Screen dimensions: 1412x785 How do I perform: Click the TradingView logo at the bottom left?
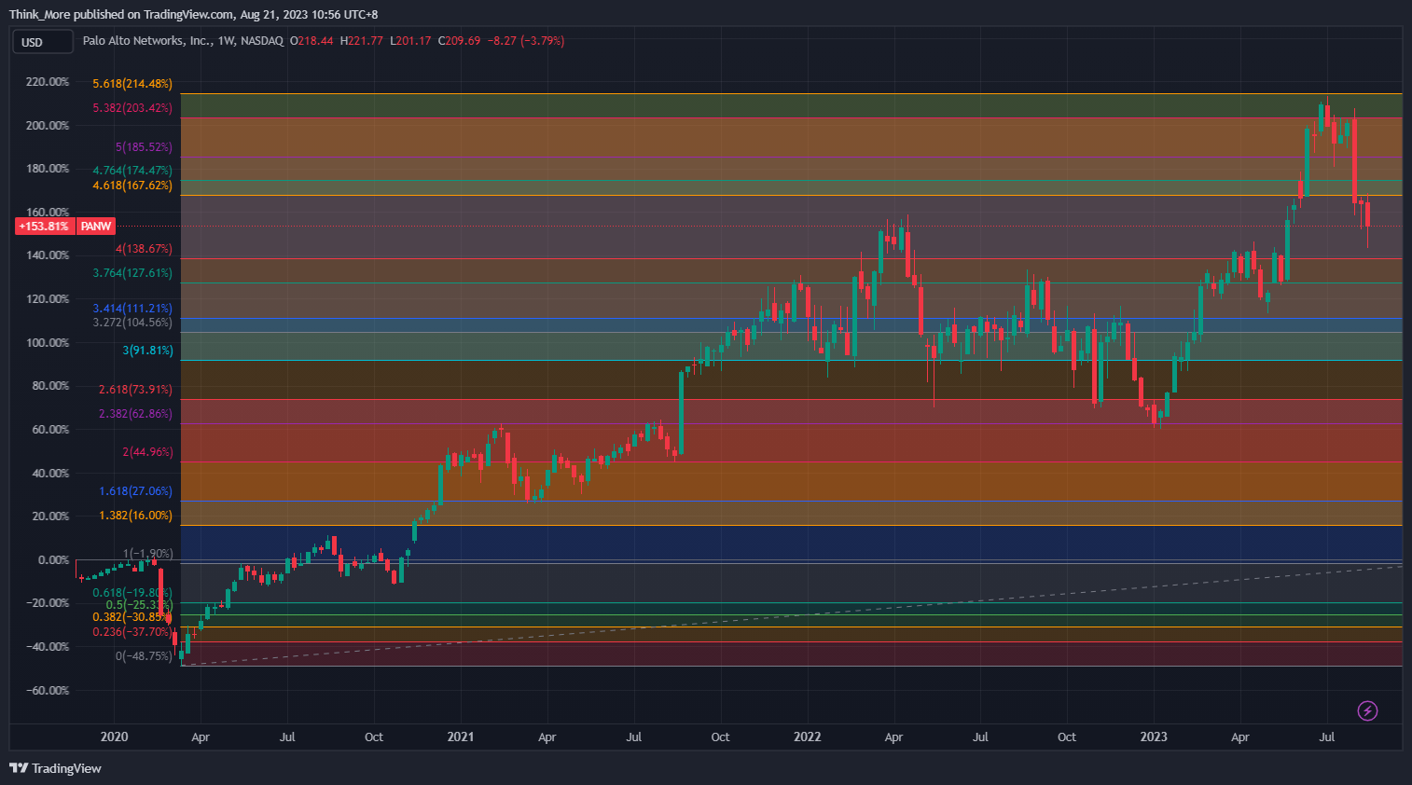pyautogui.click(x=55, y=768)
